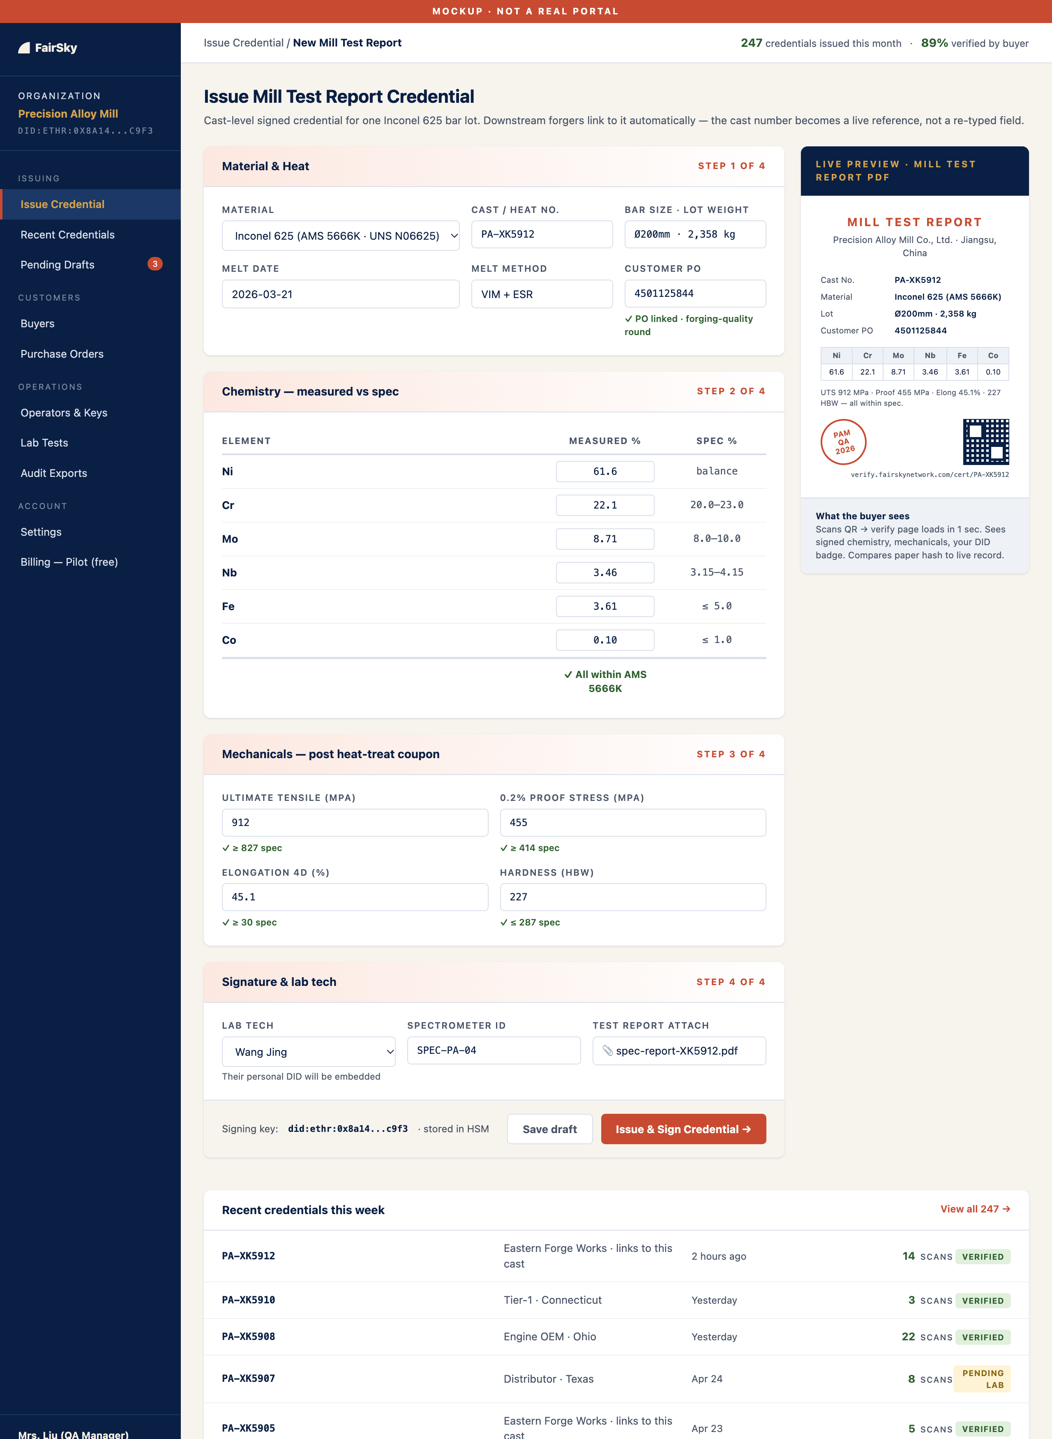The width and height of the screenshot is (1052, 1439).
Task: Click the Pending Drafts count badge
Action: coord(155,264)
